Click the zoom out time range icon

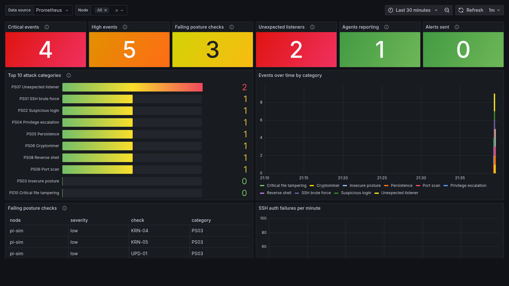[x=447, y=10]
